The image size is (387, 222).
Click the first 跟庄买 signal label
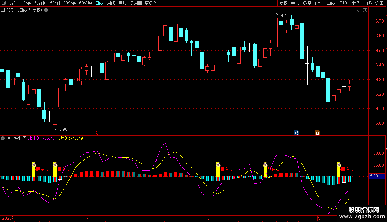[x=42, y=170]
